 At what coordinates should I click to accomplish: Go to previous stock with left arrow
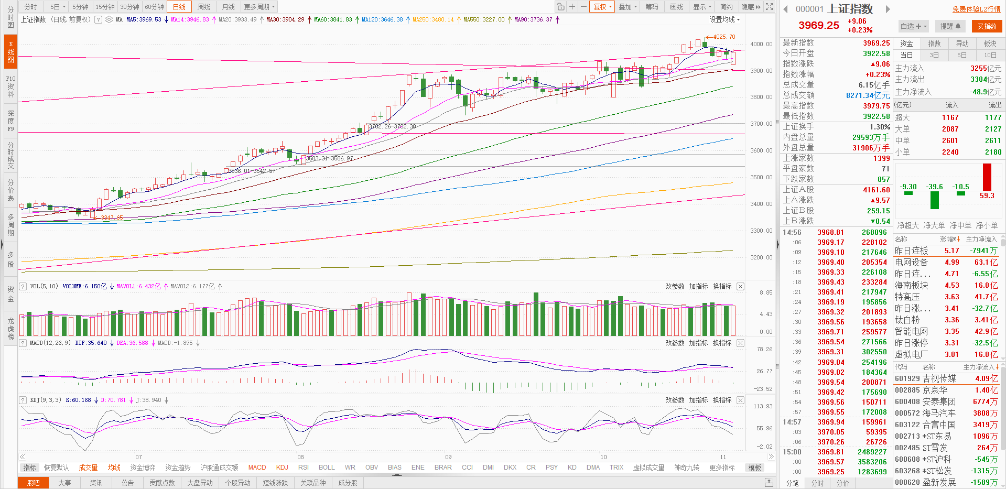point(785,9)
